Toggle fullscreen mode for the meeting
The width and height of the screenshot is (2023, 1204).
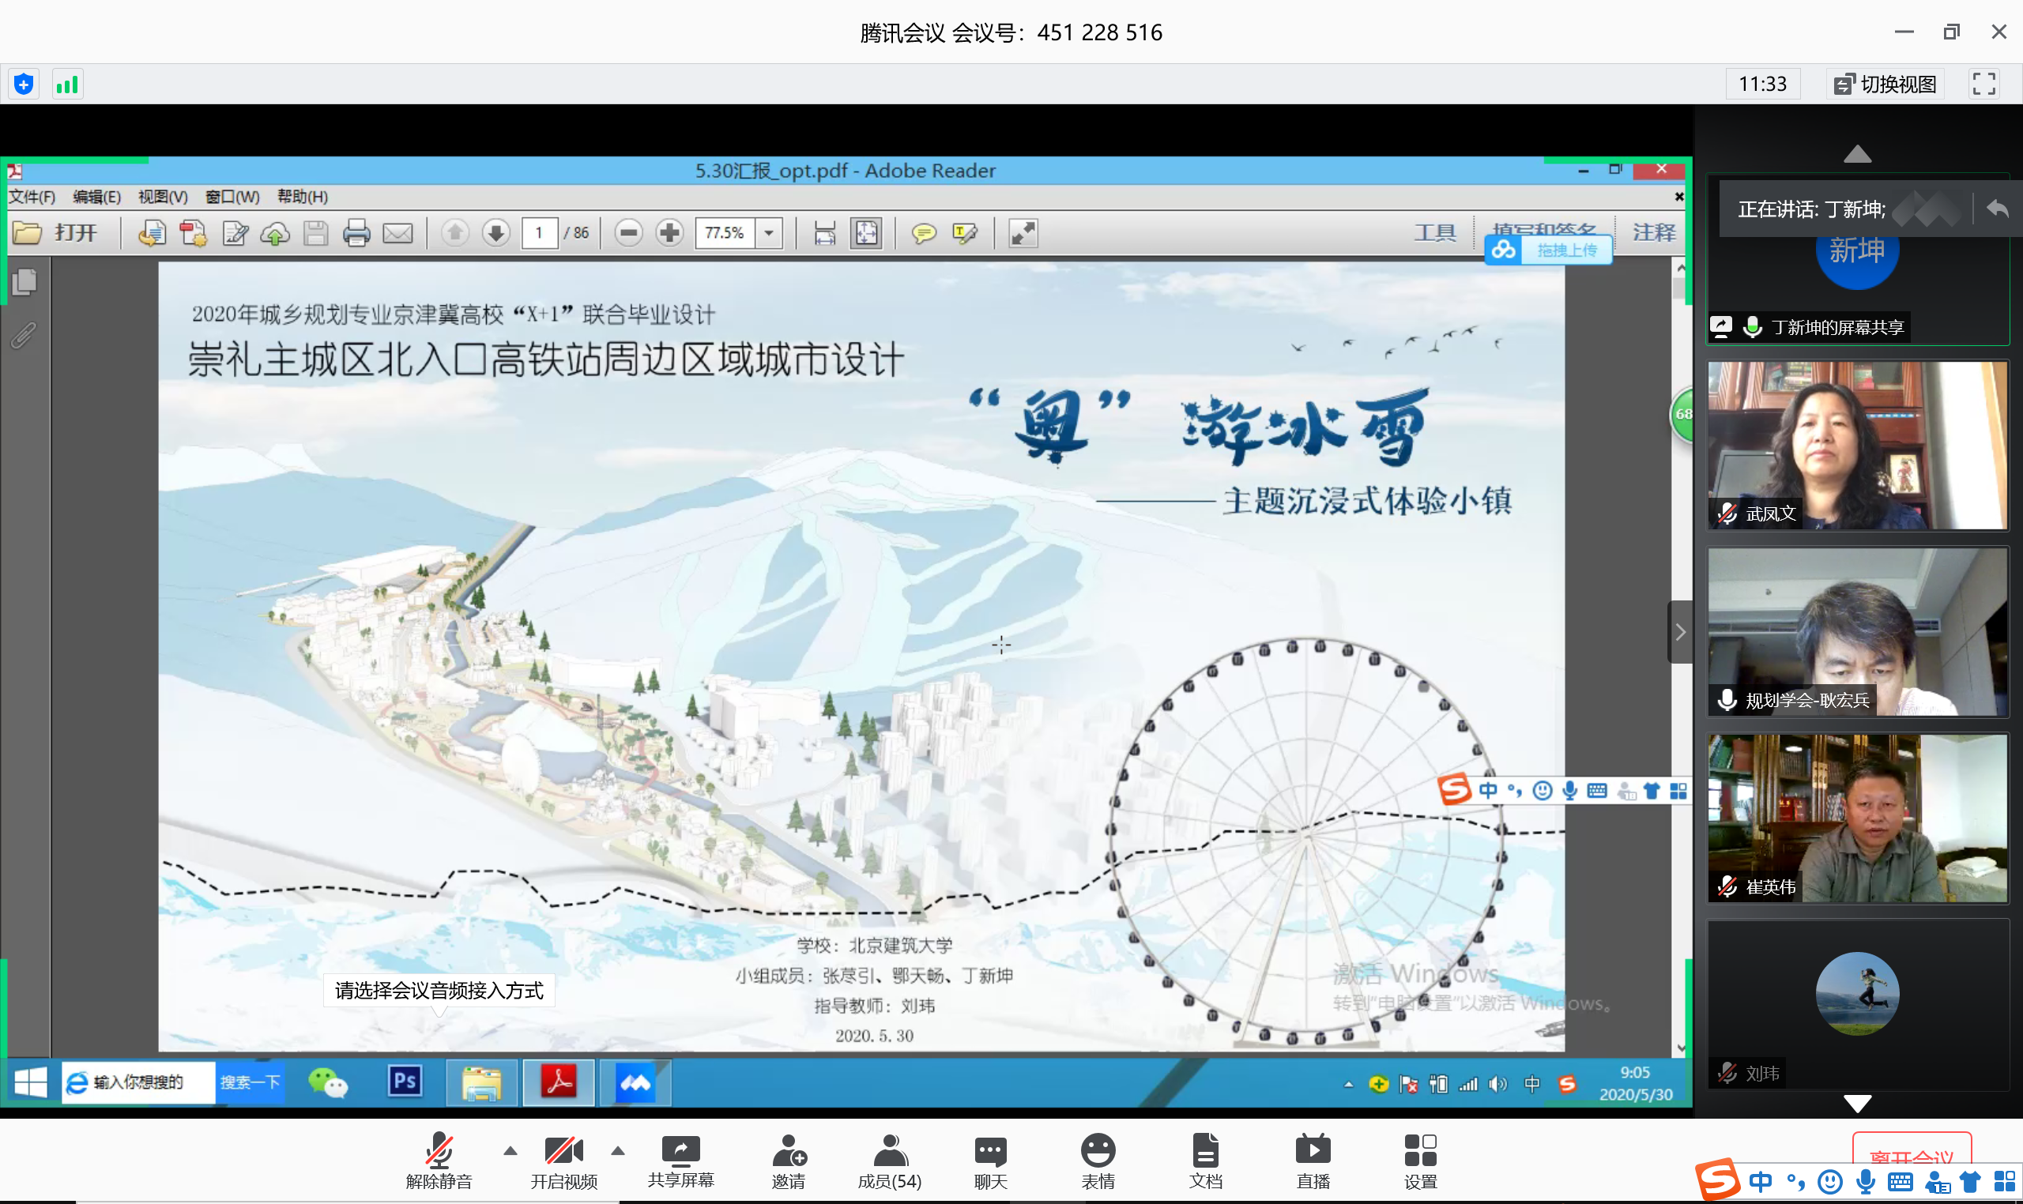(x=1983, y=85)
